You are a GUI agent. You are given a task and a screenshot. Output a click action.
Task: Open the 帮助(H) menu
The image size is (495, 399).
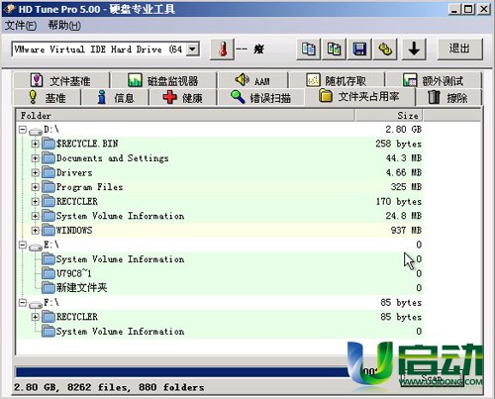coord(64,25)
